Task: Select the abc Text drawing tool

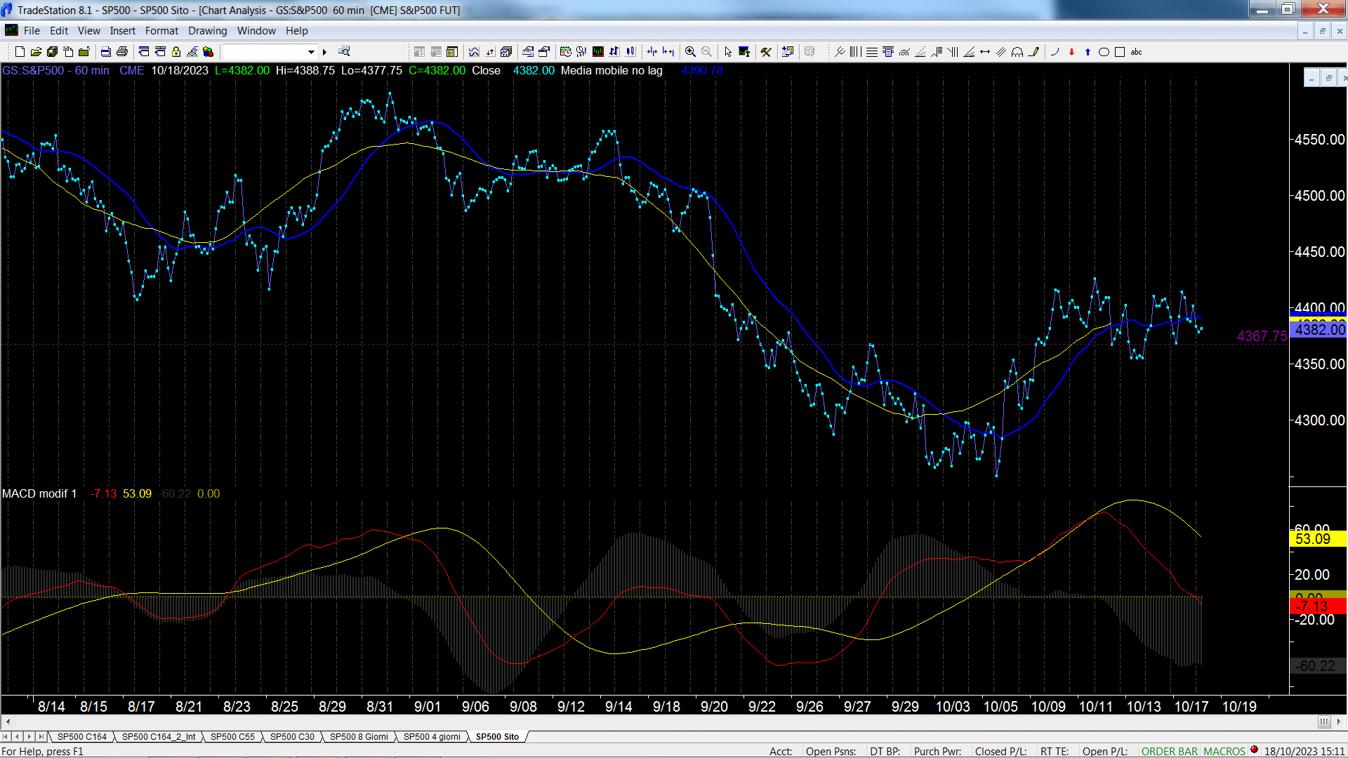Action: (x=1136, y=52)
